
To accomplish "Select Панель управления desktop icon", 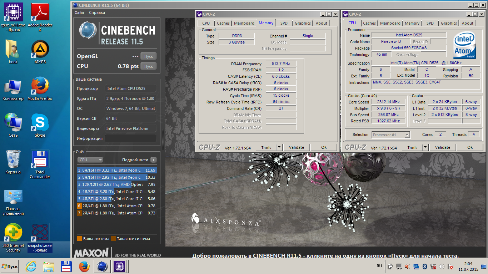I will [13, 202].
